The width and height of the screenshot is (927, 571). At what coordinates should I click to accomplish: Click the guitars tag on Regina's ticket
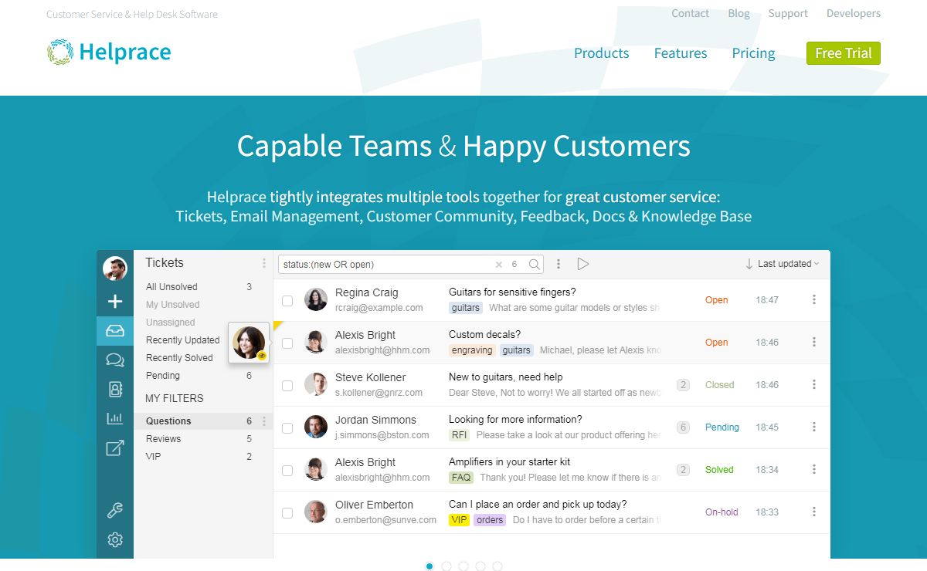click(x=466, y=308)
